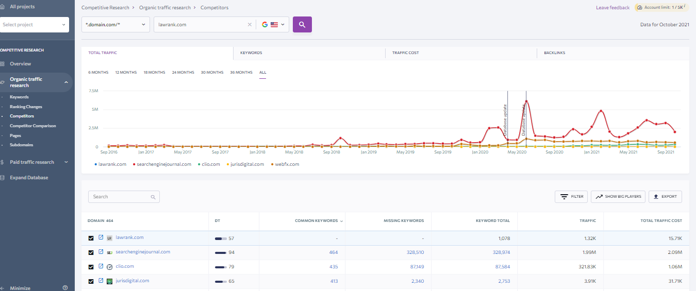696x291 pixels.
Task: Click the Paid traffic research dollar icon
Action: coord(3,162)
